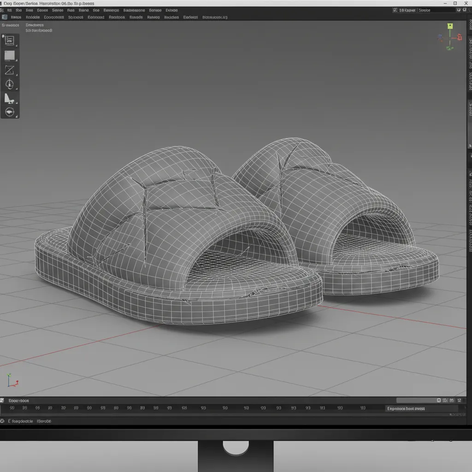The image size is (472, 472).
Task: Select the plane primitive tool on the sidebar
Action: pos(10,55)
